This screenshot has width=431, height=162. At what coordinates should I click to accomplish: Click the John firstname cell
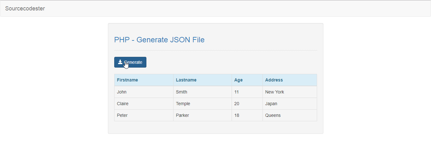[x=144, y=92]
